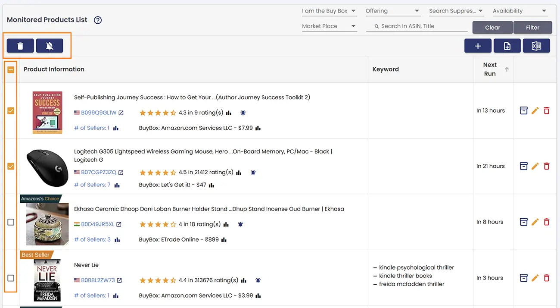Check the Never Lie row checkbox

click(10, 278)
